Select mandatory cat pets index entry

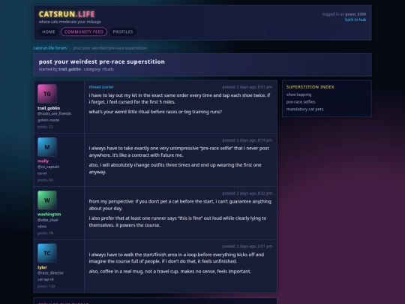pos(304,109)
